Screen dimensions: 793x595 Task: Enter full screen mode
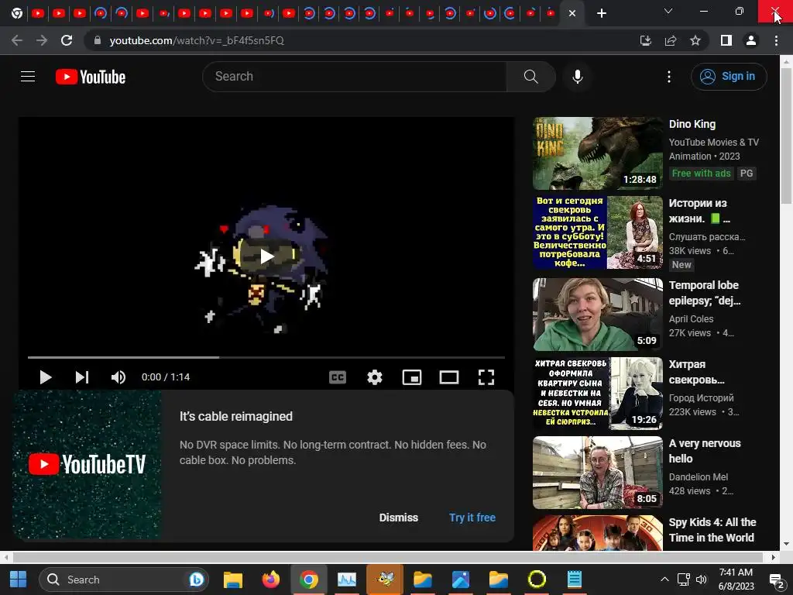(x=486, y=377)
